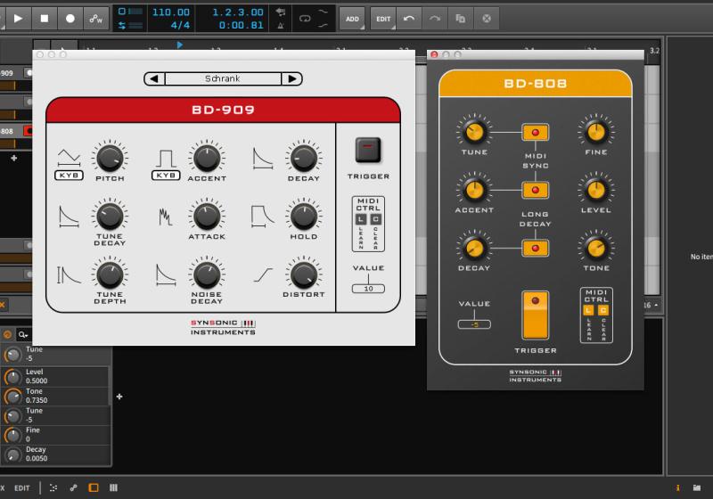Set tempo value 110.00
This screenshot has height=499, width=713.
pos(170,12)
